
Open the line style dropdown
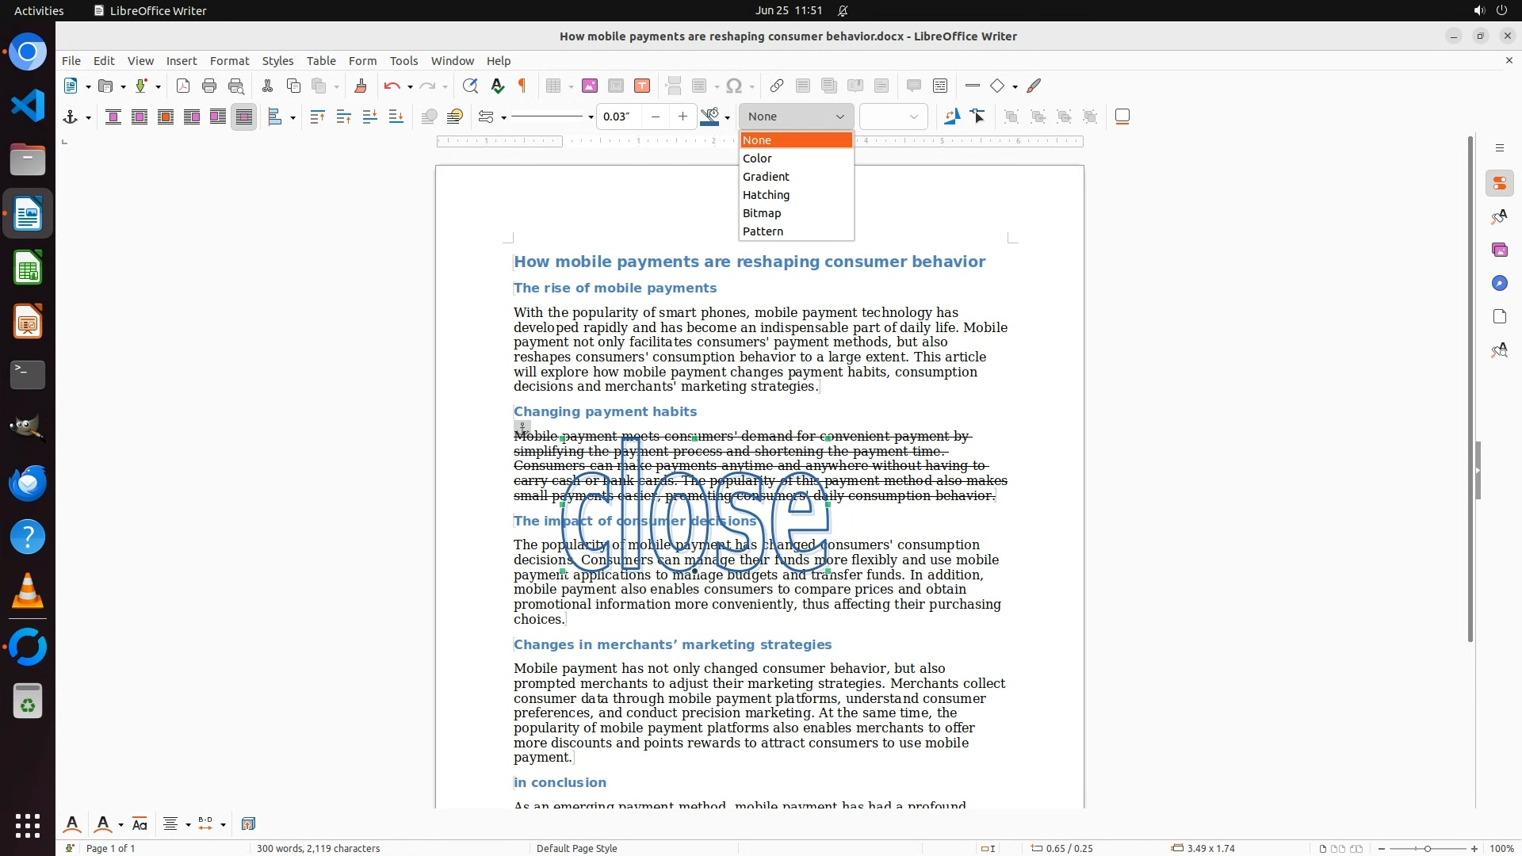point(591,117)
